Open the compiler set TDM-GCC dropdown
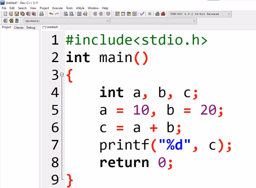This screenshot has height=188, width=256. pyautogui.click(x=200, y=14)
